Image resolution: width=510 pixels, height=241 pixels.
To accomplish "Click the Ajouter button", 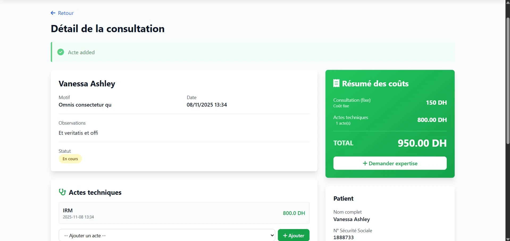I will point(294,235).
